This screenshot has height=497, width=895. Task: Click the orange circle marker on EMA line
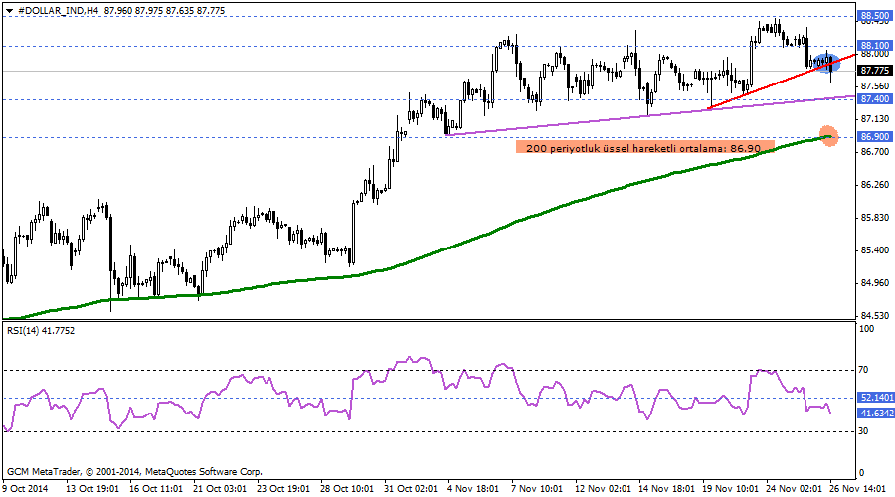pyautogui.click(x=828, y=136)
